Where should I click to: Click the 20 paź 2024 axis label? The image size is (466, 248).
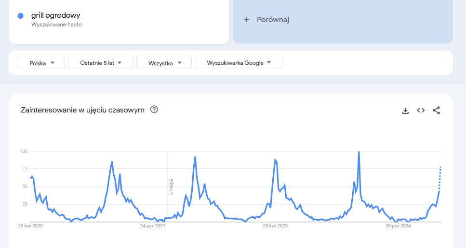[398, 226]
